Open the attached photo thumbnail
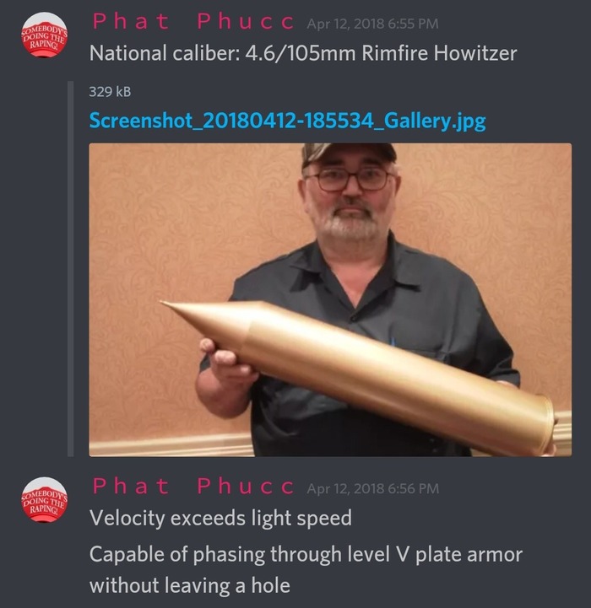Viewport: 591px width, 608px height. [x=330, y=299]
